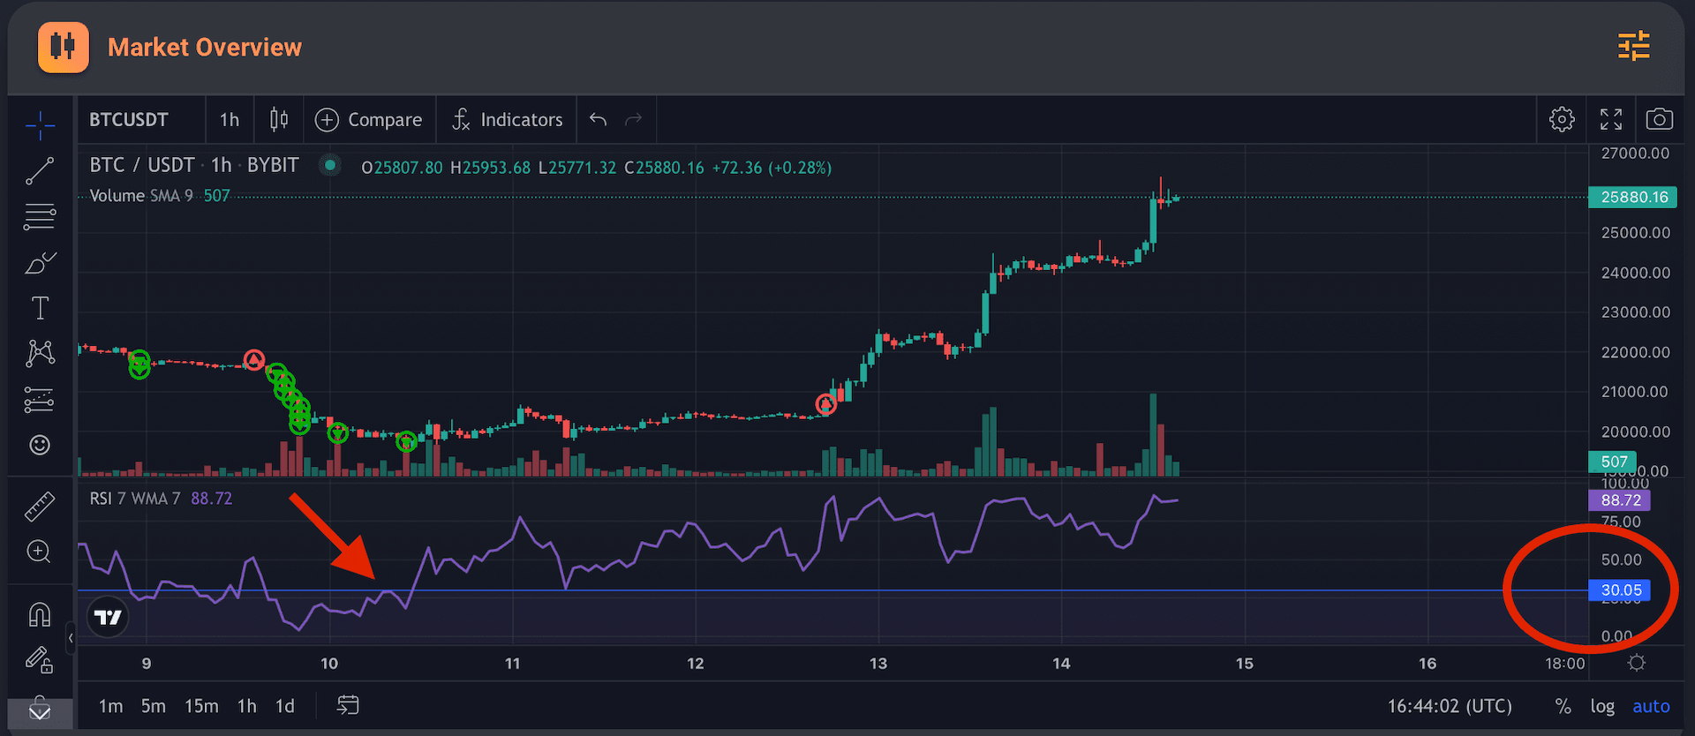Select the ruler measure tool
1695x736 pixels.
tap(40, 507)
